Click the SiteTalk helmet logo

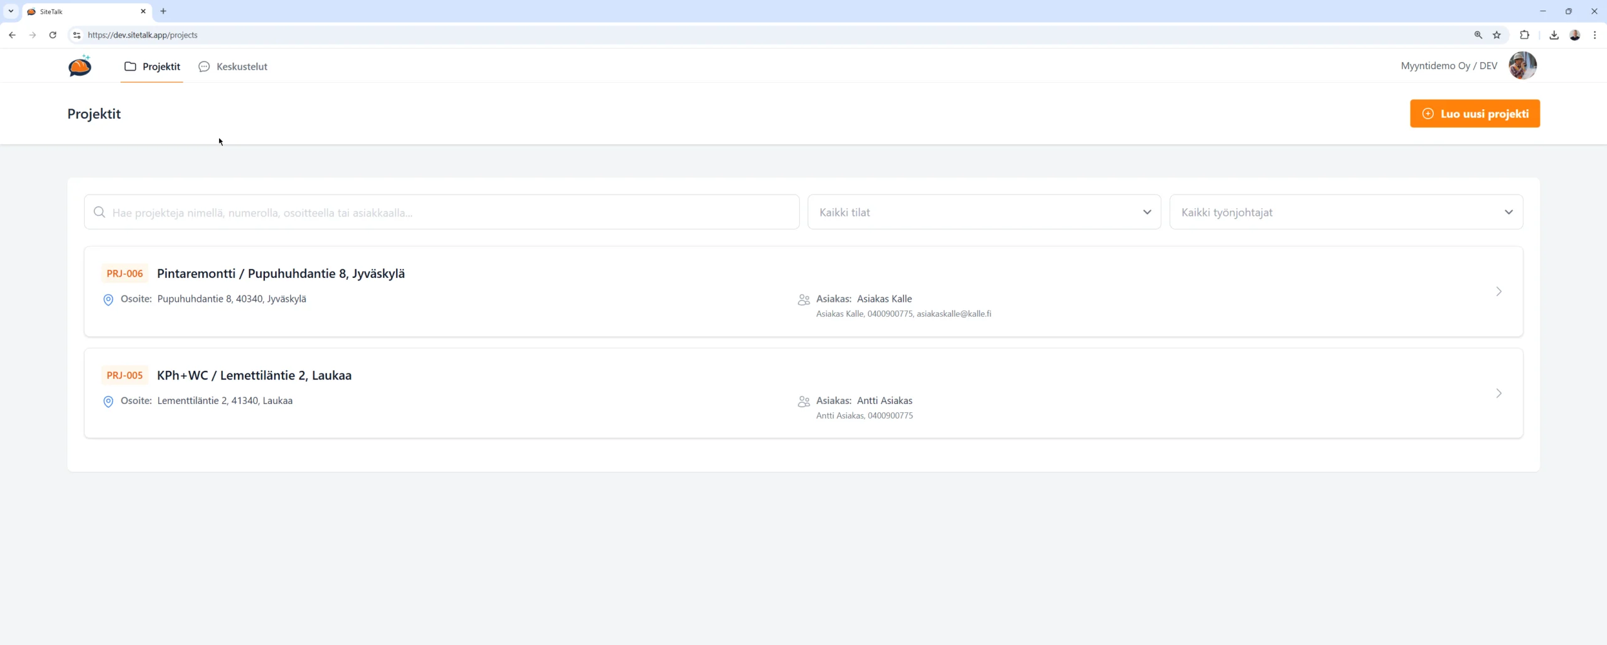(80, 66)
